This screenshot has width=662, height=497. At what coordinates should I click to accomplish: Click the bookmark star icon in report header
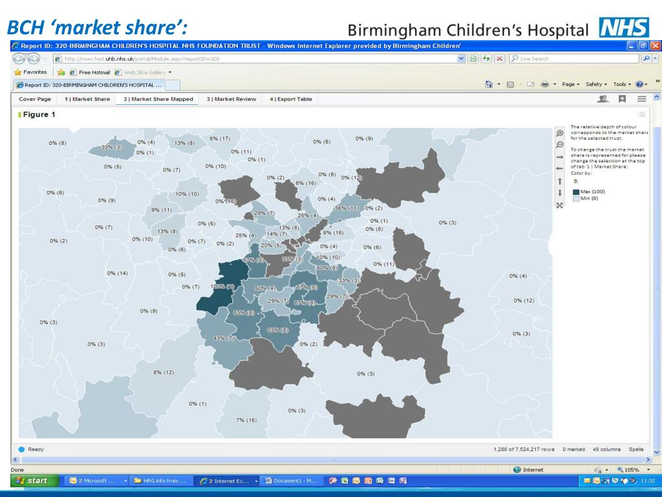pos(623,99)
